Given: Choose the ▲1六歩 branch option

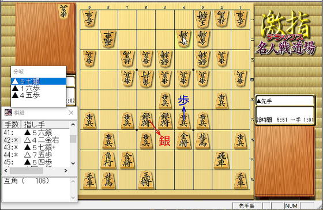Looking at the screenshot, I should pos(39,88).
